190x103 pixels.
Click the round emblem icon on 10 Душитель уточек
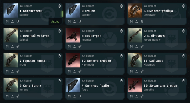[x=183, y=81]
